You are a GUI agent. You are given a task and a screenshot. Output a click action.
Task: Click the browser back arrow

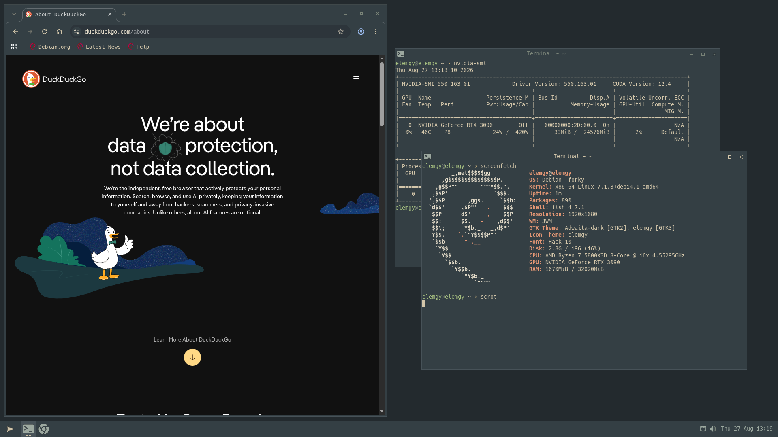pos(15,32)
